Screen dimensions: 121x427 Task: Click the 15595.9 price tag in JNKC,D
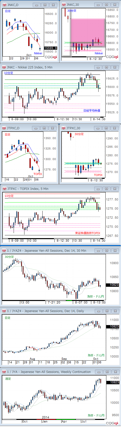tap(51, 48)
